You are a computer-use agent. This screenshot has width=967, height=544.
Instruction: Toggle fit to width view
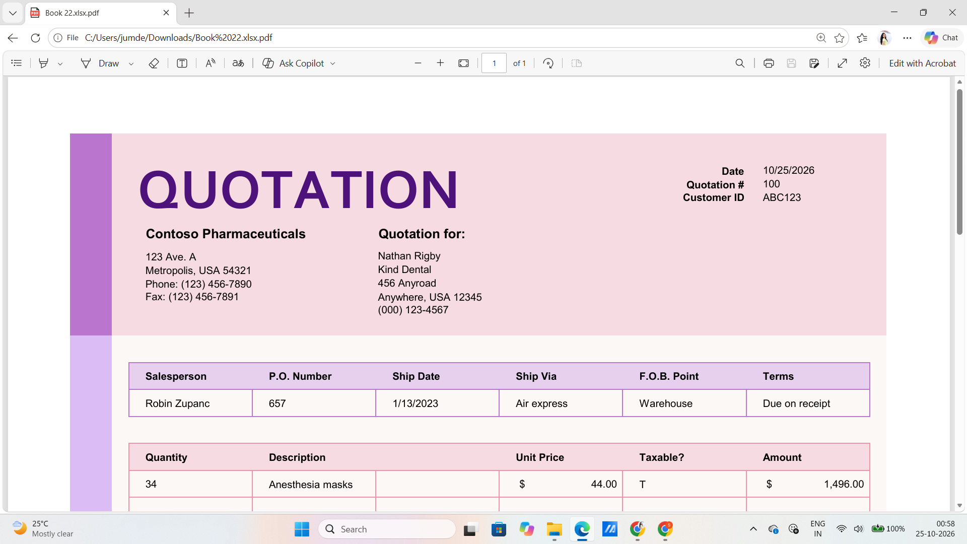463,63
